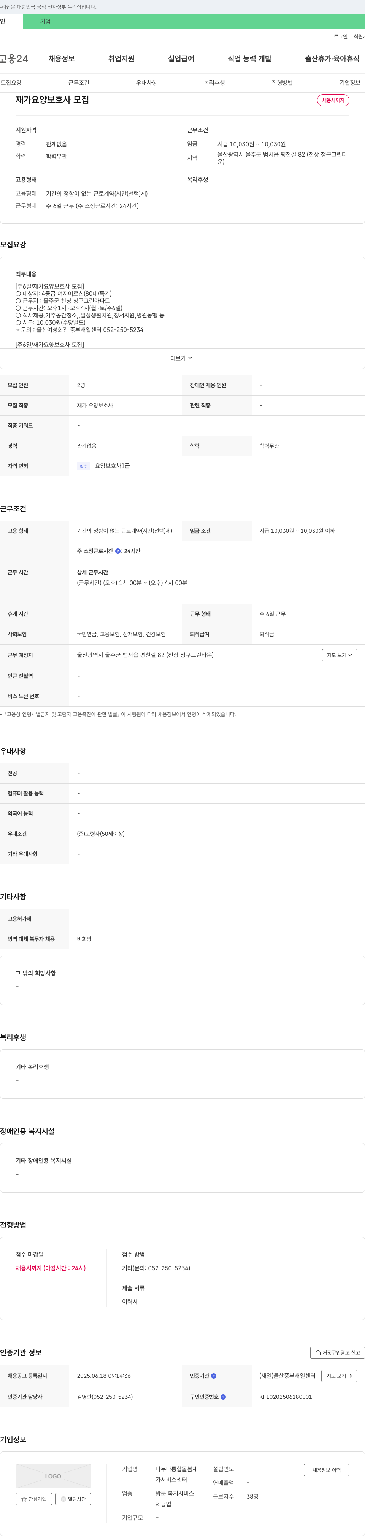Click the (준)고령자(50세이상) preference value
The height and width of the screenshot is (1536, 365).
point(100,834)
